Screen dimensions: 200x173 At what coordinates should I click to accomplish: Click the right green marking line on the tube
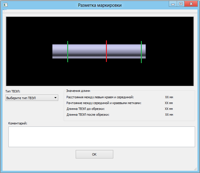point(141,52)
